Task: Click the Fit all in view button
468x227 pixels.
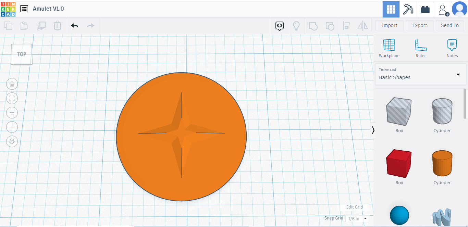Action: [x=12, y=98]
